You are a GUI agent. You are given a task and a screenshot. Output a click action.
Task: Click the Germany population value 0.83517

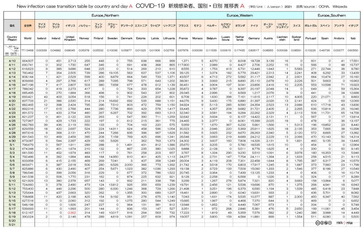[x=254, y=50]
